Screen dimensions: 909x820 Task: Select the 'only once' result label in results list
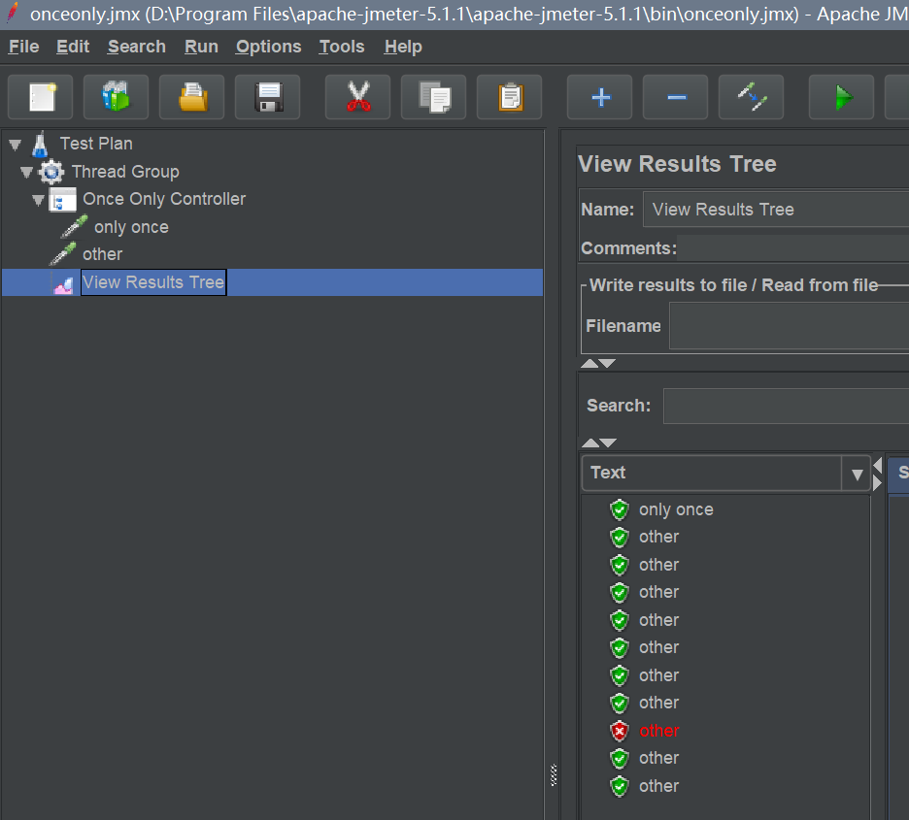676,509
